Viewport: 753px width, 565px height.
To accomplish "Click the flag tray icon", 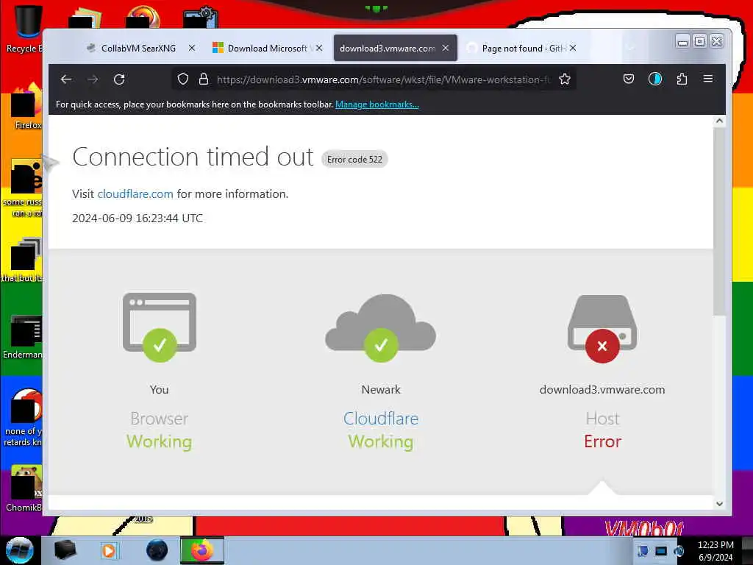I will tap(643, 551).
